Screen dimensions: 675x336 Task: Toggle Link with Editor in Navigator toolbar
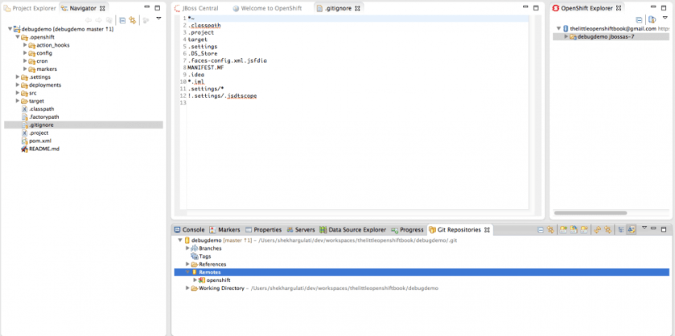131,19
